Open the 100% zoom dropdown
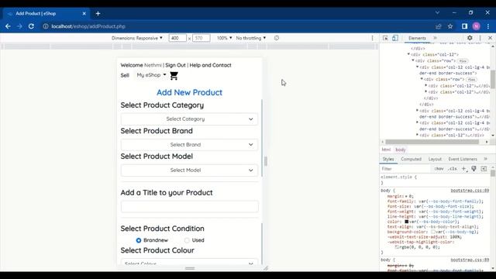This screenshot has width=496, height=279. pos(224,38)
